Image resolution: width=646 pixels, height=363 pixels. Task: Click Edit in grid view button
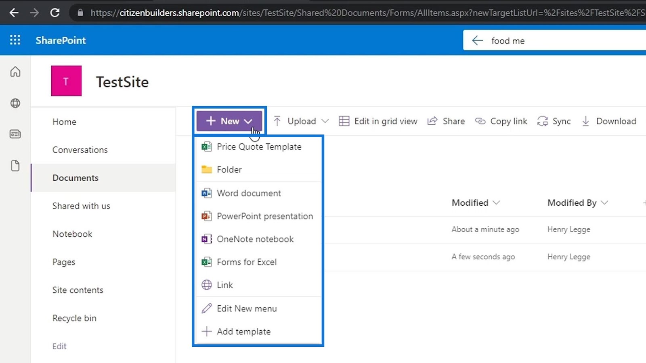click(378, 121)
